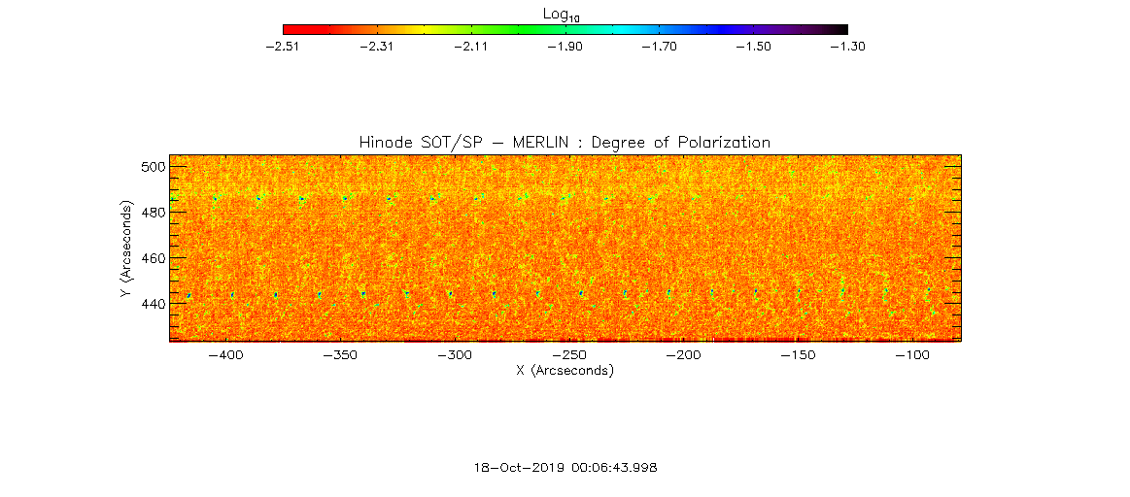The width and height of the screenshot is (1130, 497).
Task: Click the red end of the colorbar
Action: click(291, 29)
